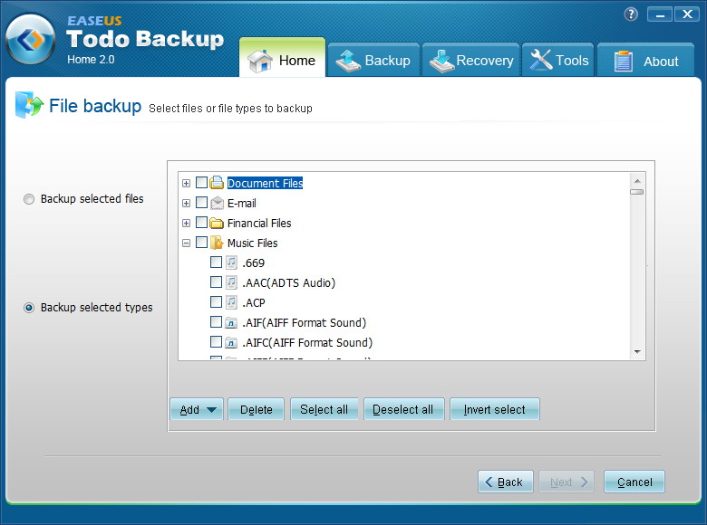Select the Financial Files tree label
The width and height of the screenshot is (707, 525).
[x=259, y=223]
